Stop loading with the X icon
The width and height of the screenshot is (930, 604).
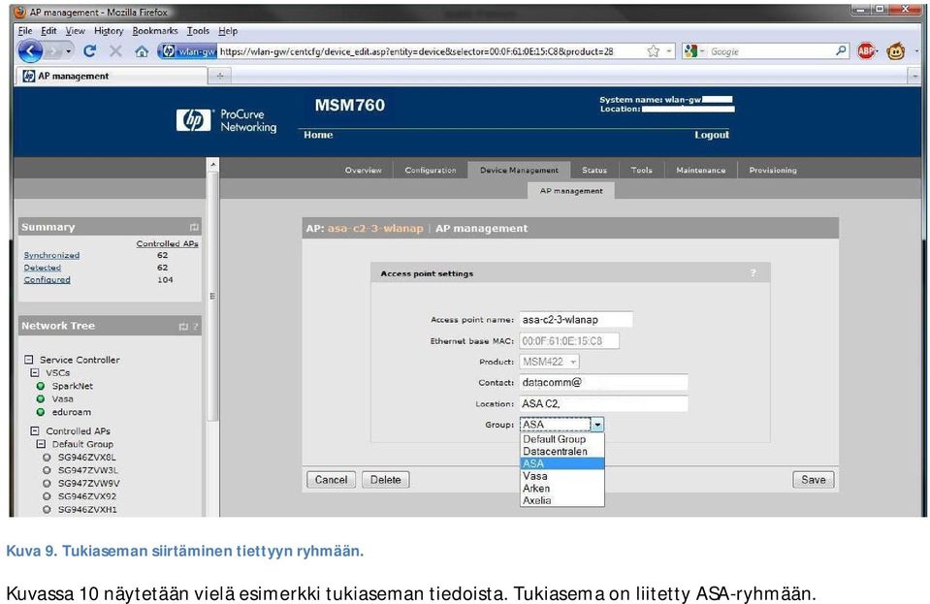click(115, 51)
